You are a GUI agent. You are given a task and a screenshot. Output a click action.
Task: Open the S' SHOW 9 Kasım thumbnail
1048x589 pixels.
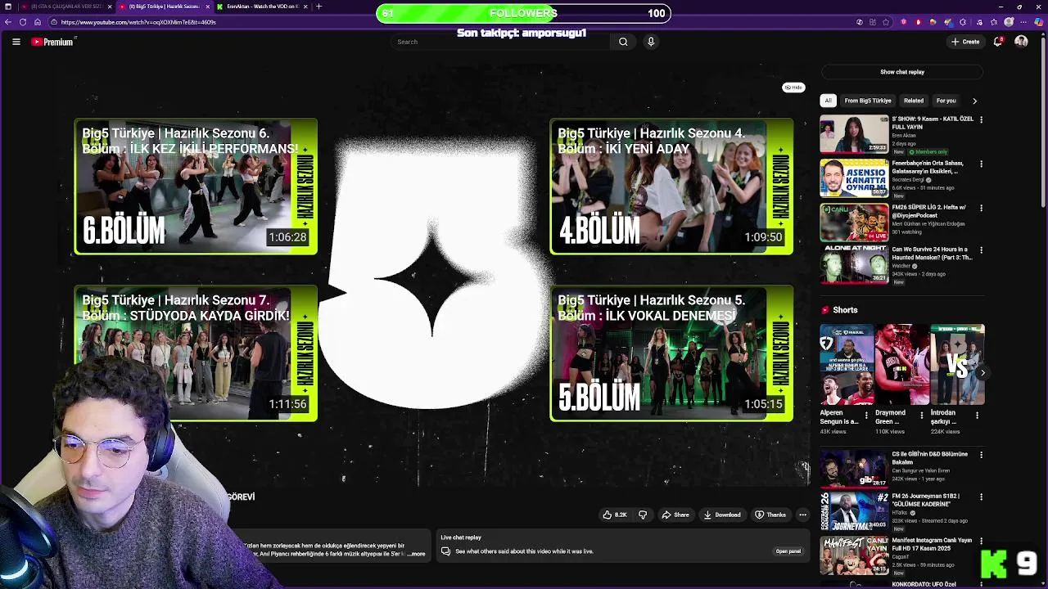(854, 135)
